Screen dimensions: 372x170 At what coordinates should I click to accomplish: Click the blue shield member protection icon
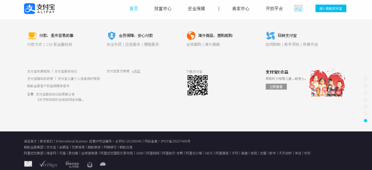(112, 35)
